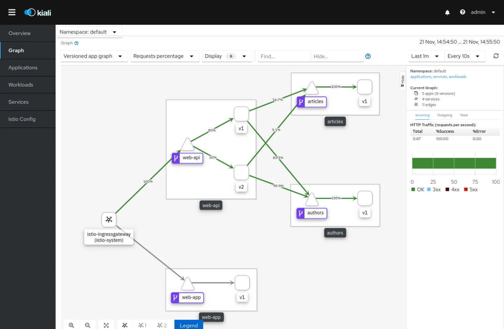Open the notifications bell
Screen dimensions: 504x329
(x=447, y=13)
